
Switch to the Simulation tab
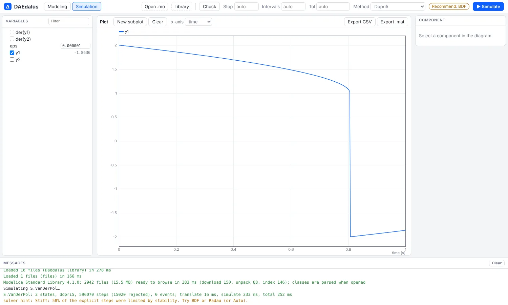click(x=87, y=6)
